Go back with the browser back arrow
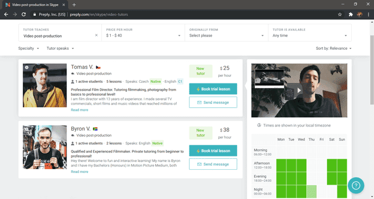The image size is (374, 199). click(x=6, y=14)
